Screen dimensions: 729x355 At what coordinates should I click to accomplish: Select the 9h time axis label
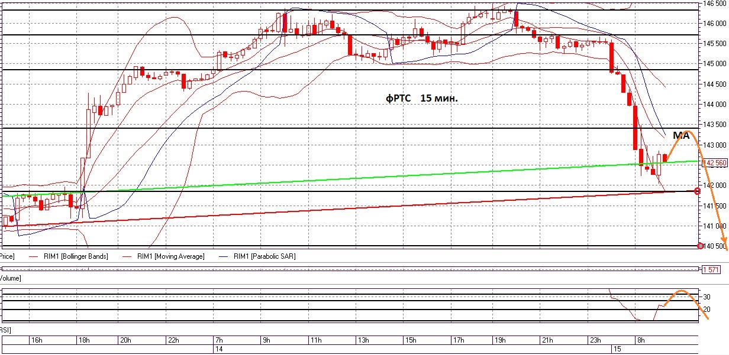266,340
